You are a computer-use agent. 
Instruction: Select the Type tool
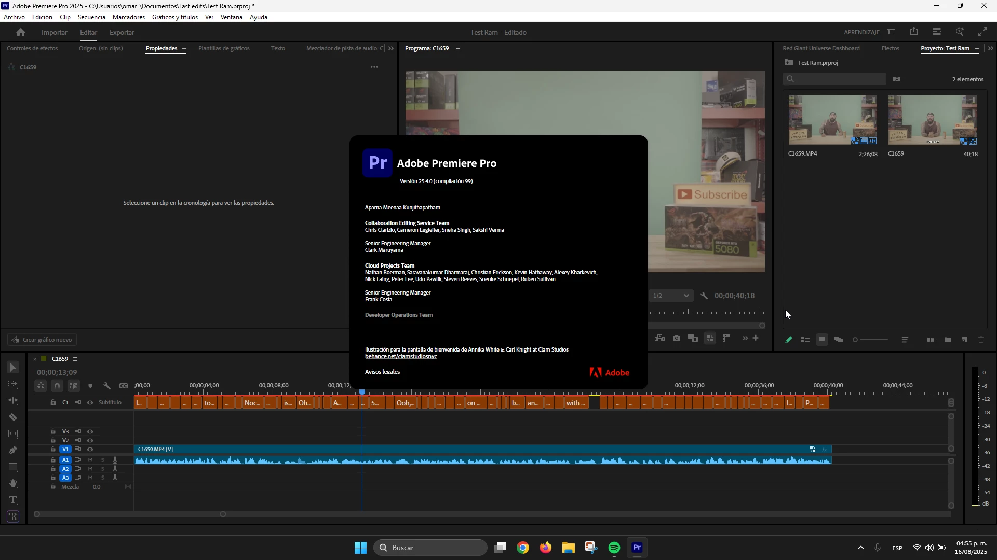click(13, 500)
